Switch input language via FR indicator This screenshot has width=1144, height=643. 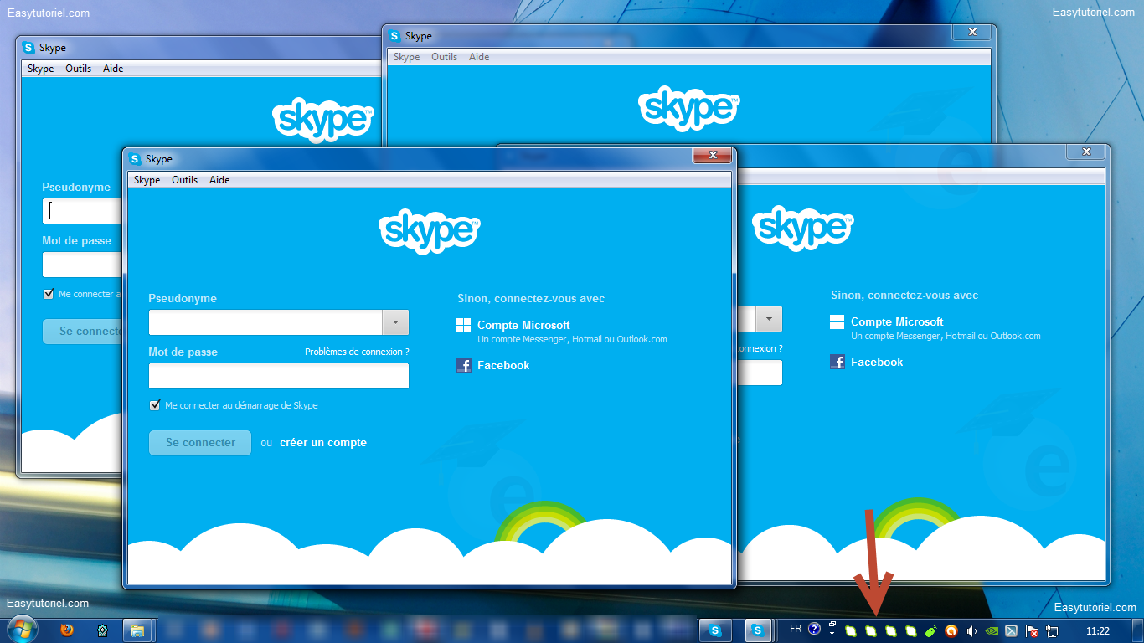pyautogui.click(x=796, y=628)
